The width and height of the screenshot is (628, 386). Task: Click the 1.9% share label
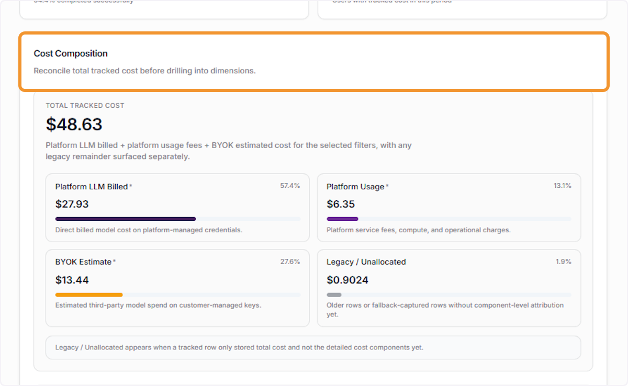(564, 261)
